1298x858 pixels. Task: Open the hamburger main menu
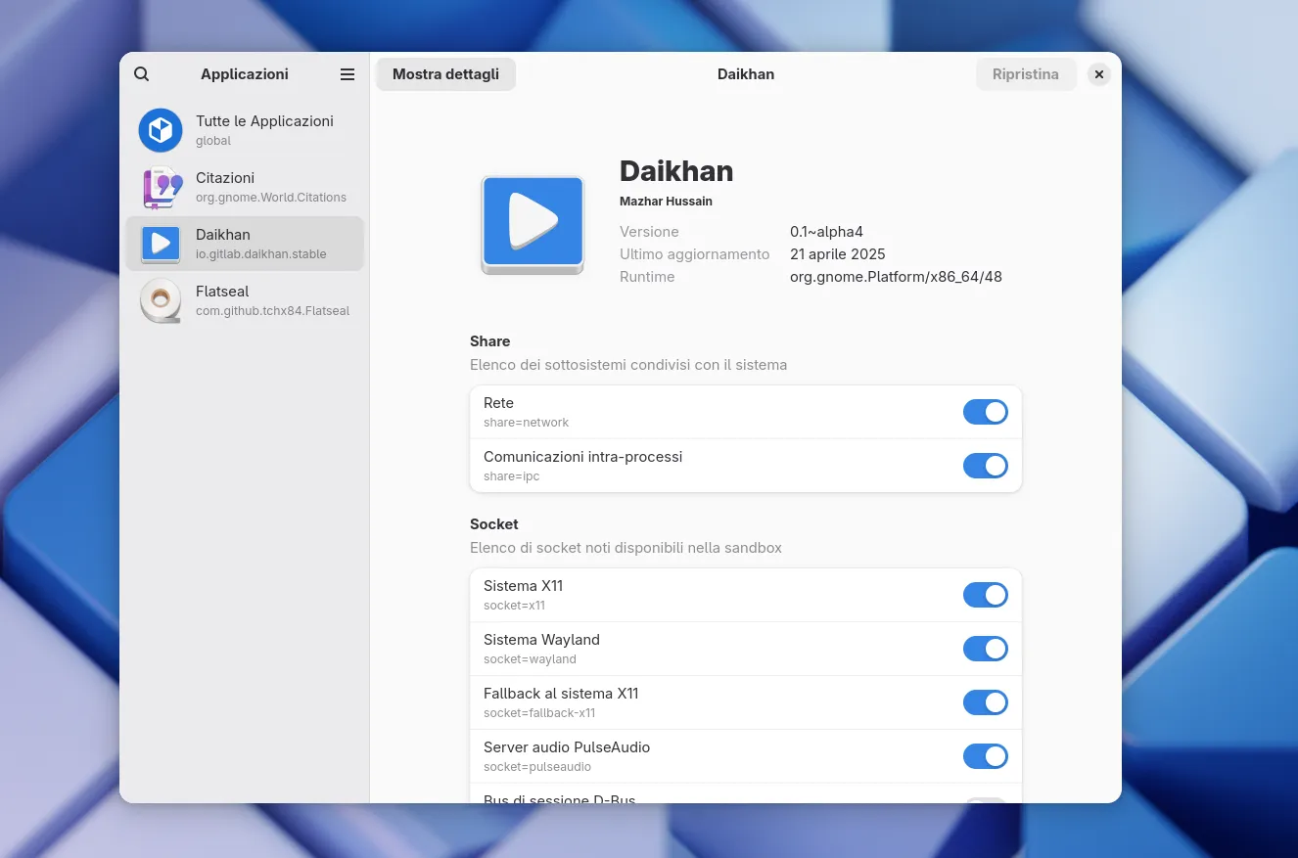click(x=348, y=74)
